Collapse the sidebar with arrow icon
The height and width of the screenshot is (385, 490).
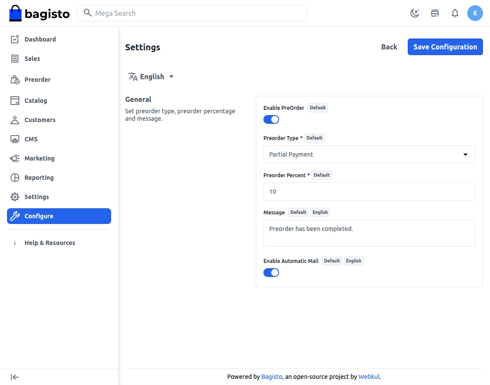click(15, 377)
